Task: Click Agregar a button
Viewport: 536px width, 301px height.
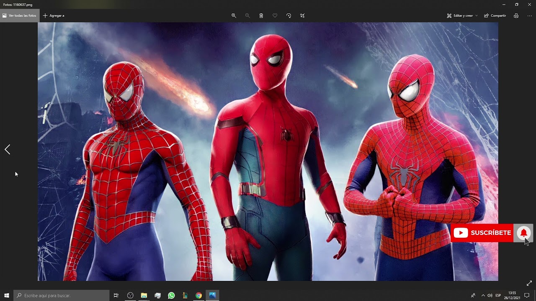Action: click(x=54, y=15)
